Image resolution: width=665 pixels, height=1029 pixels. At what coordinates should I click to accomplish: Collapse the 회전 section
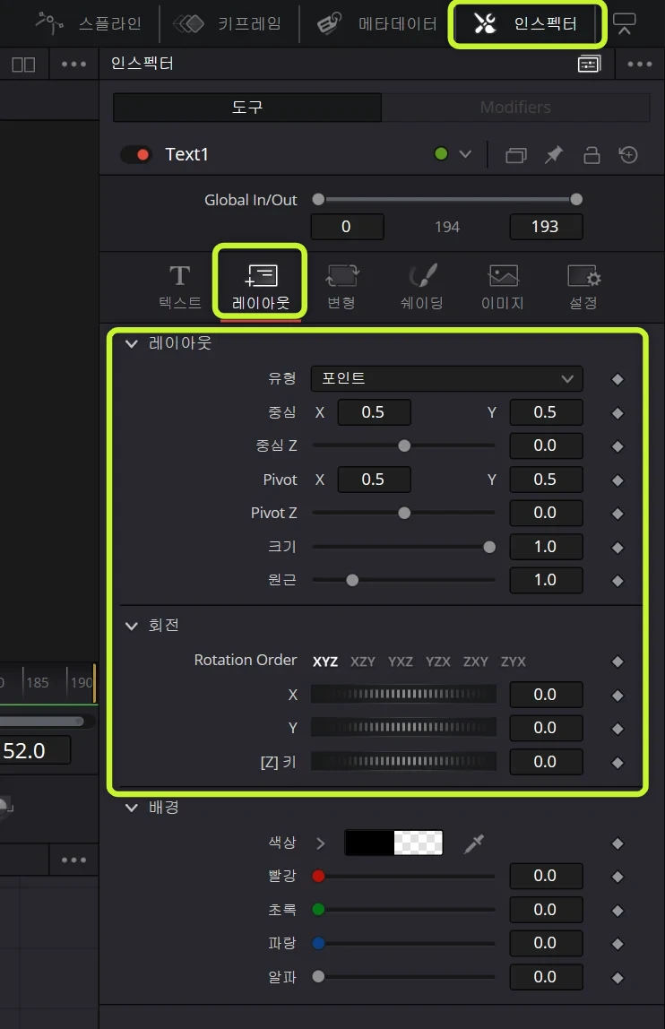click(131, 626)
